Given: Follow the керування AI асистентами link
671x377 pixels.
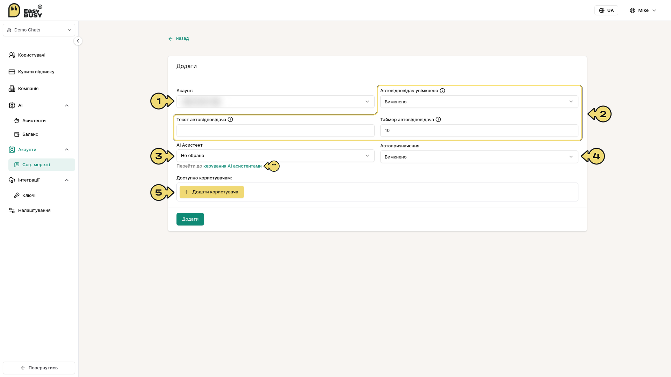Looking at the screenshot, I should tap(232, 166).
